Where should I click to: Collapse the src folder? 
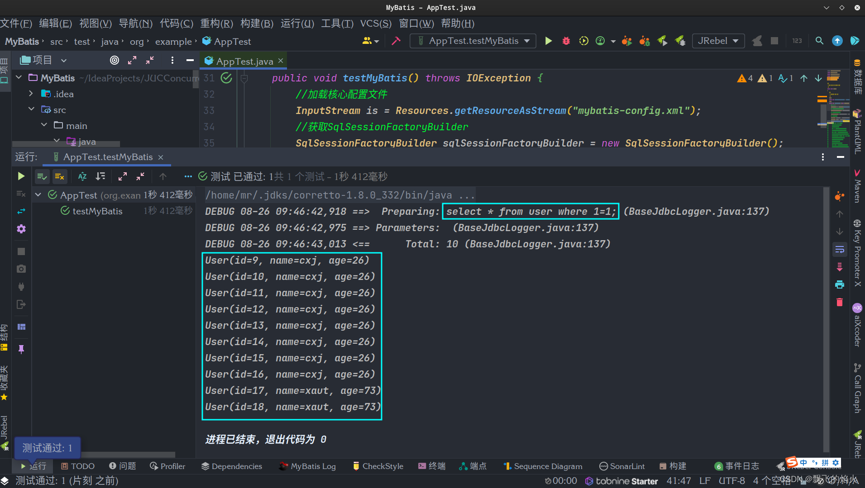[31, 109]
